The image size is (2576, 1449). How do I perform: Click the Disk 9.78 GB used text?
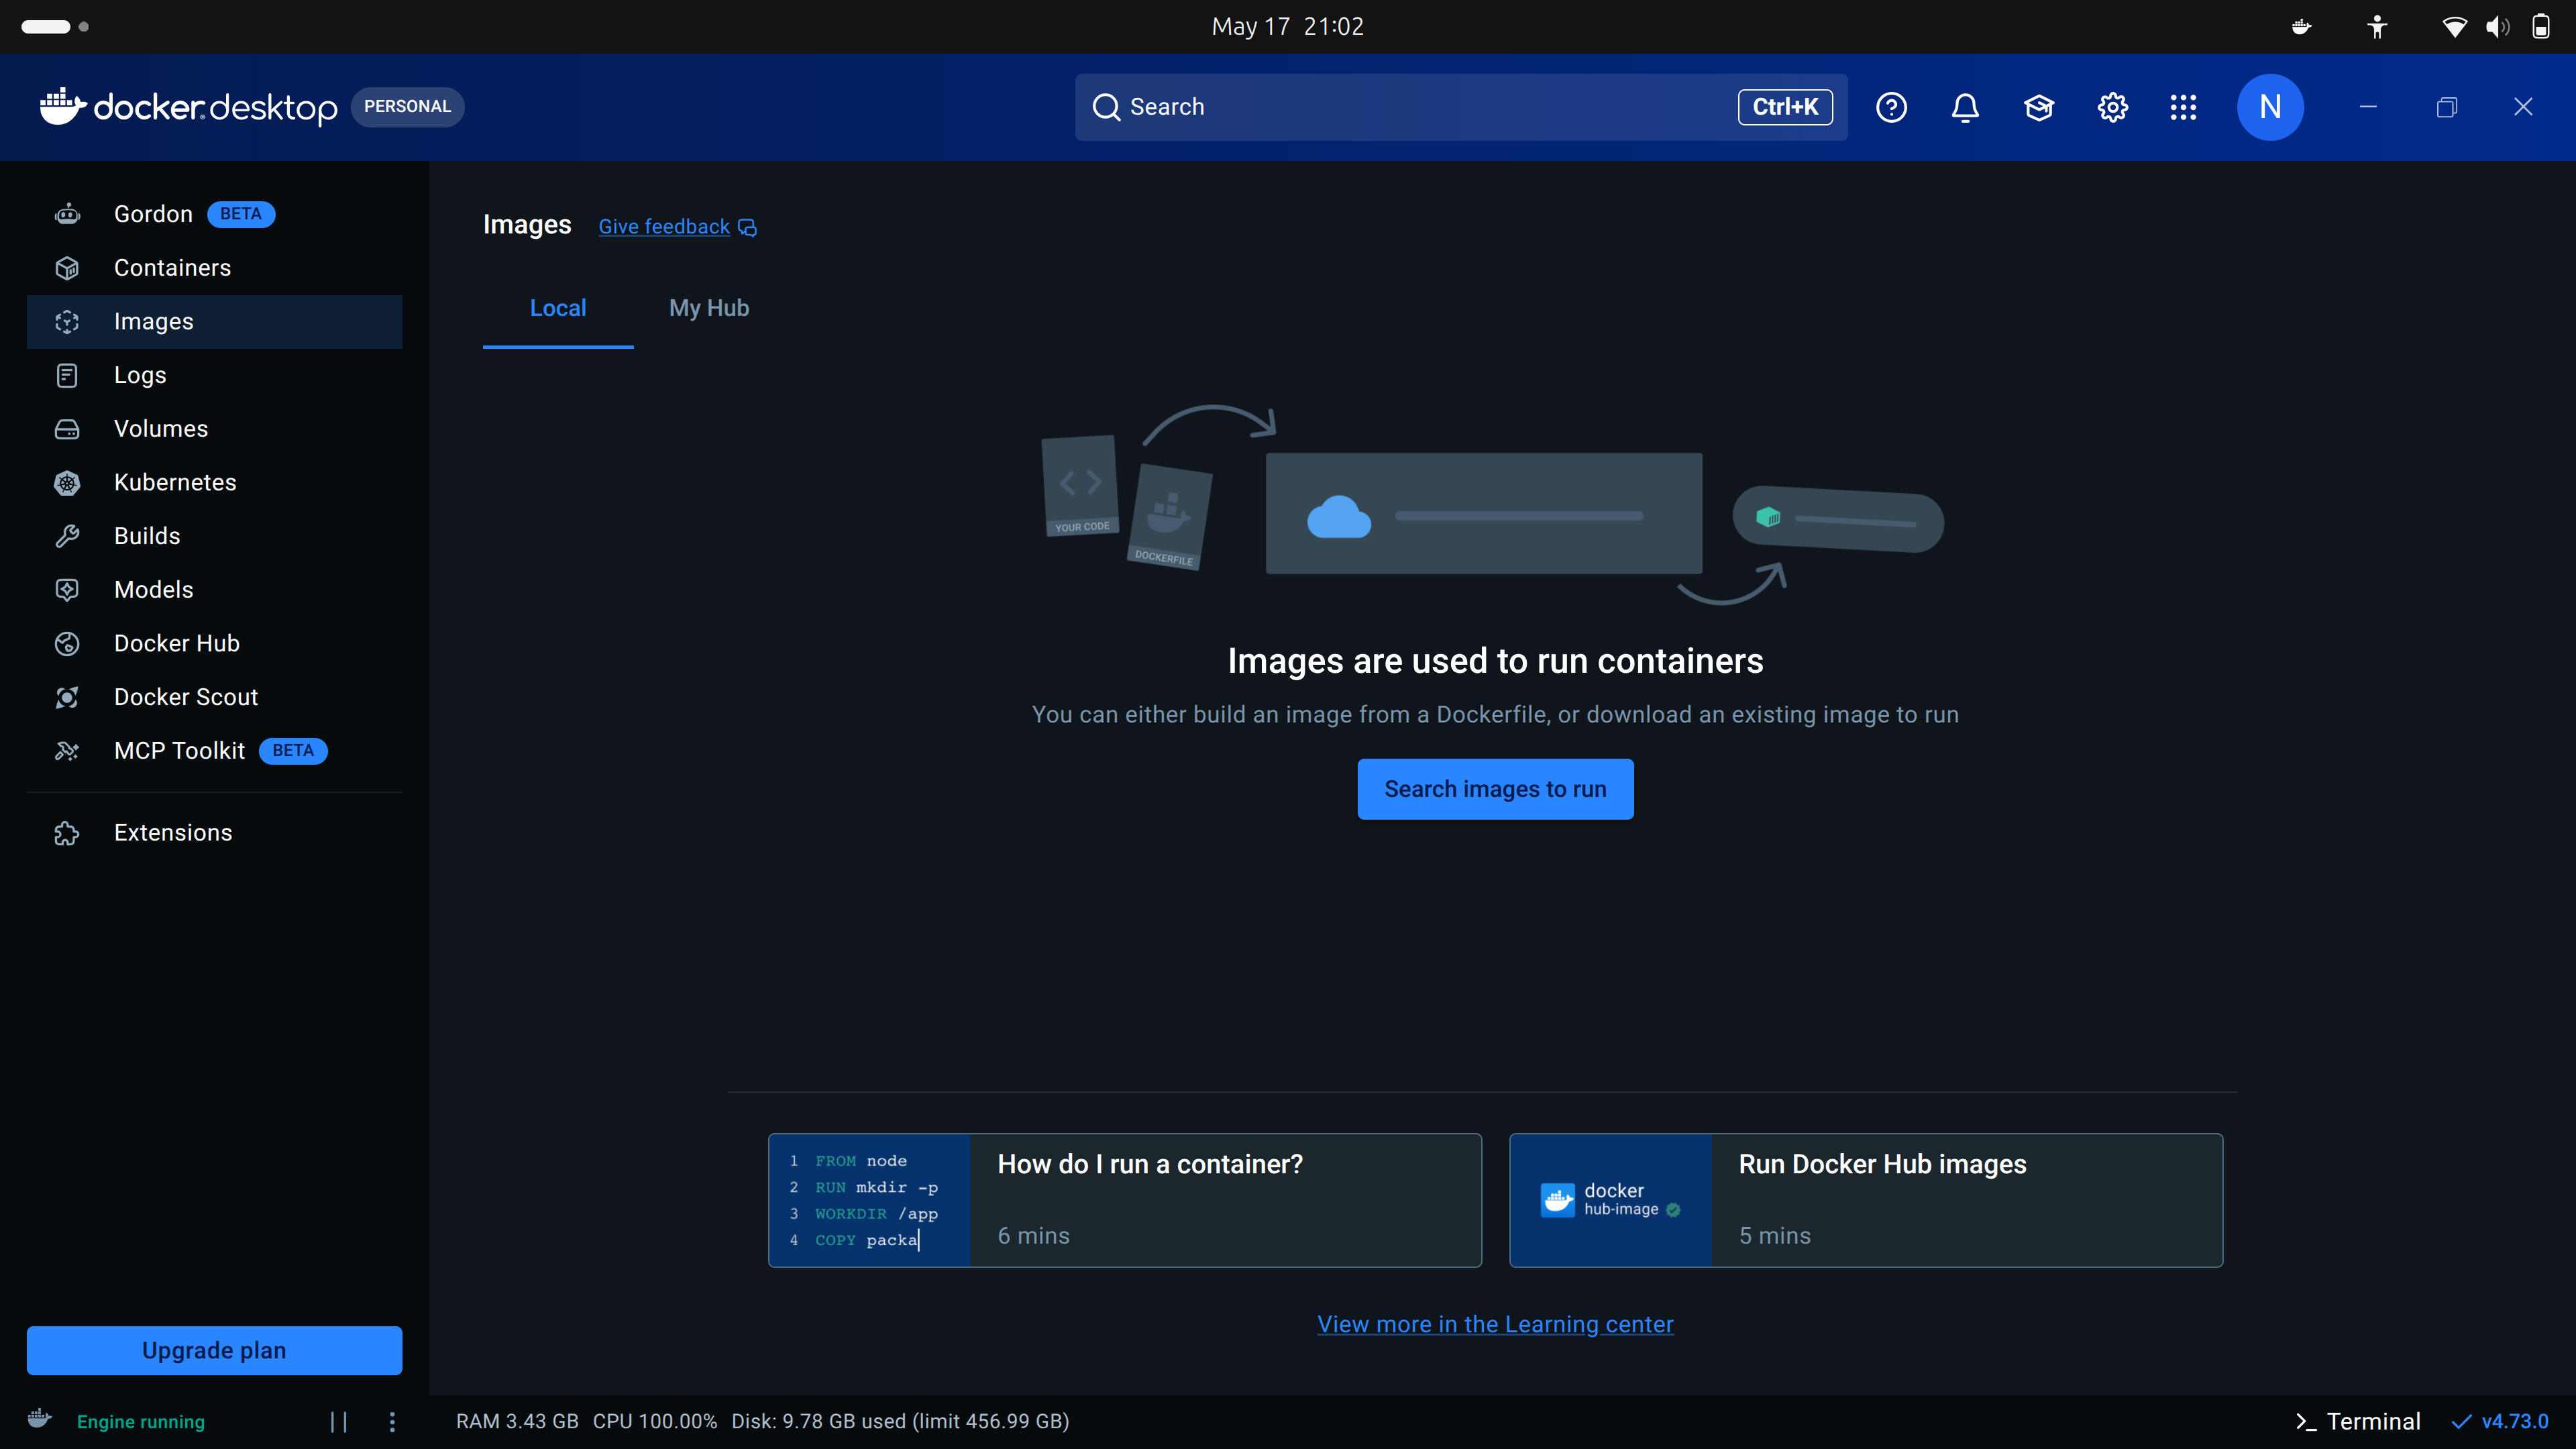tap(900, 1421)
